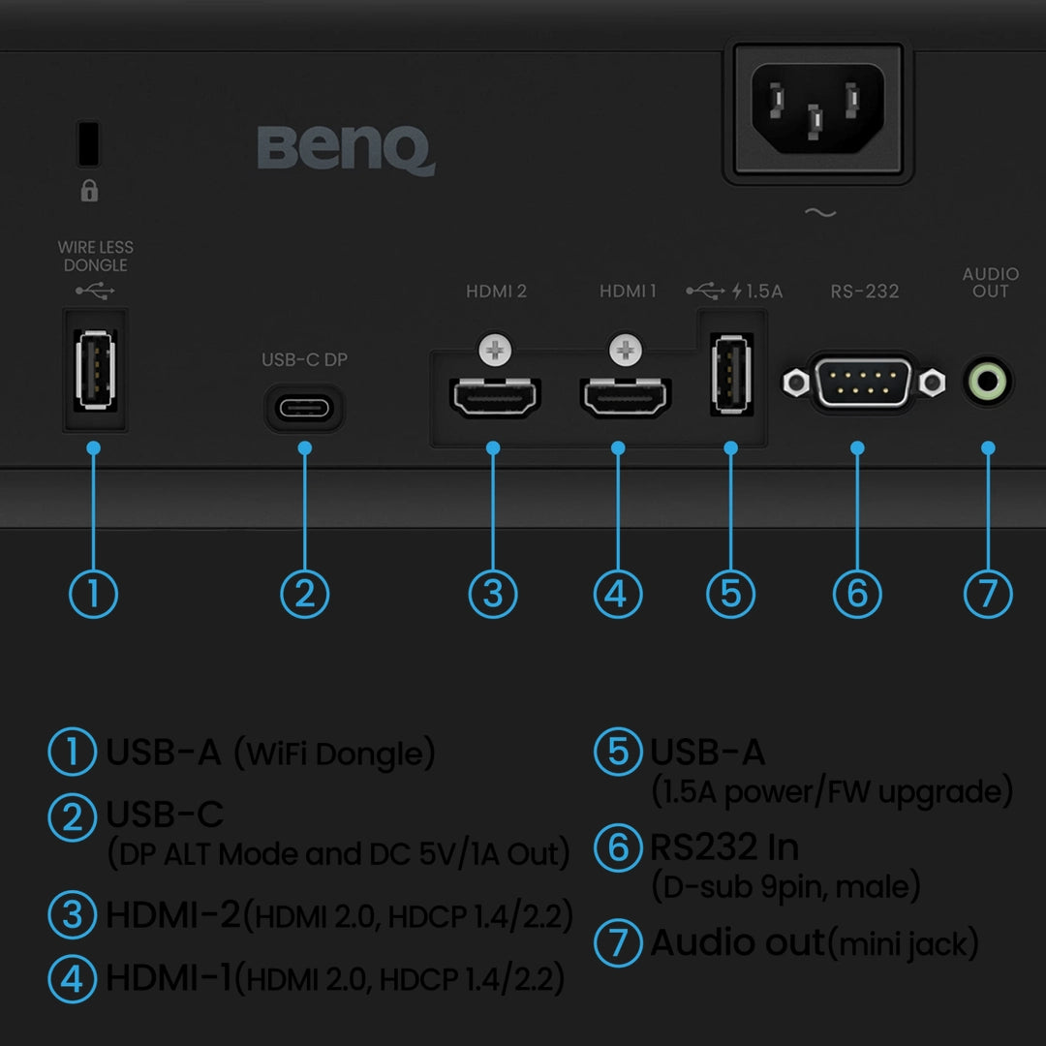Click the "RS232 In" legend text

tap(723, 847)
